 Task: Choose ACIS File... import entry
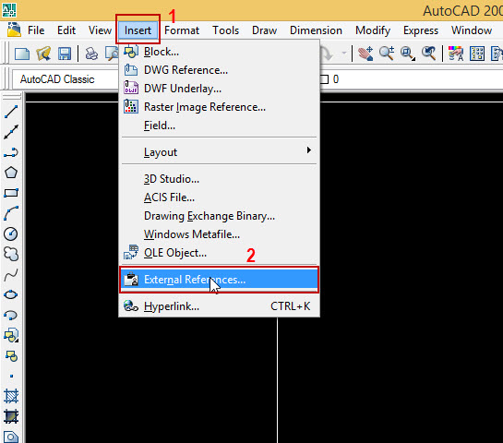click(219, 198)
